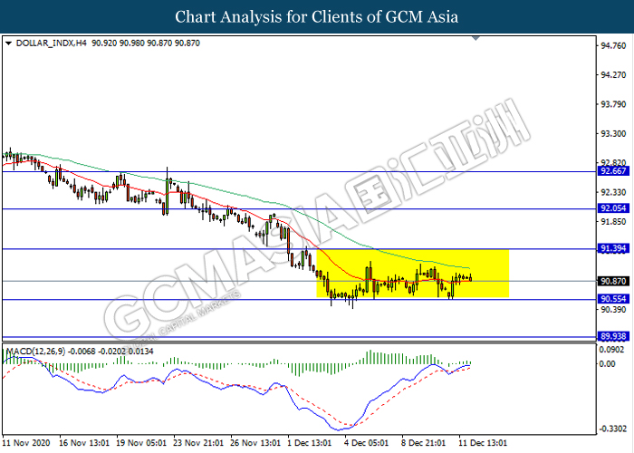Click the 11 Nov 2020 date label
The width and height of the screenshot is (634, 453).
click(26, 443)
